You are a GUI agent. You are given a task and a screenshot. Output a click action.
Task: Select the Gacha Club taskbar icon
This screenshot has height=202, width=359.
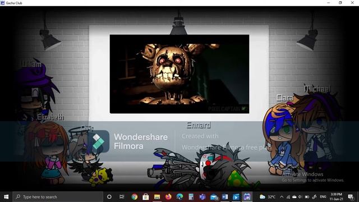[x=247, y=197]
